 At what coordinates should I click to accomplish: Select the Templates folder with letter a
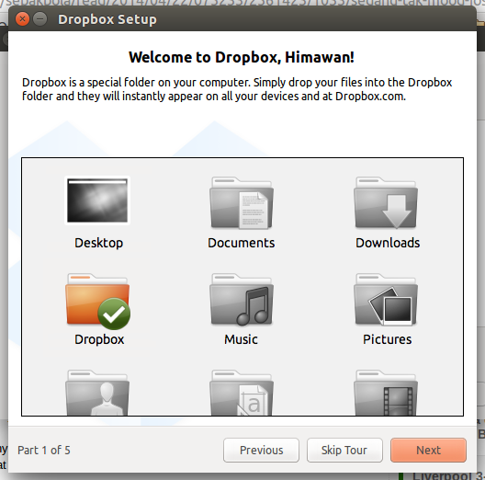tap(242, 393)
